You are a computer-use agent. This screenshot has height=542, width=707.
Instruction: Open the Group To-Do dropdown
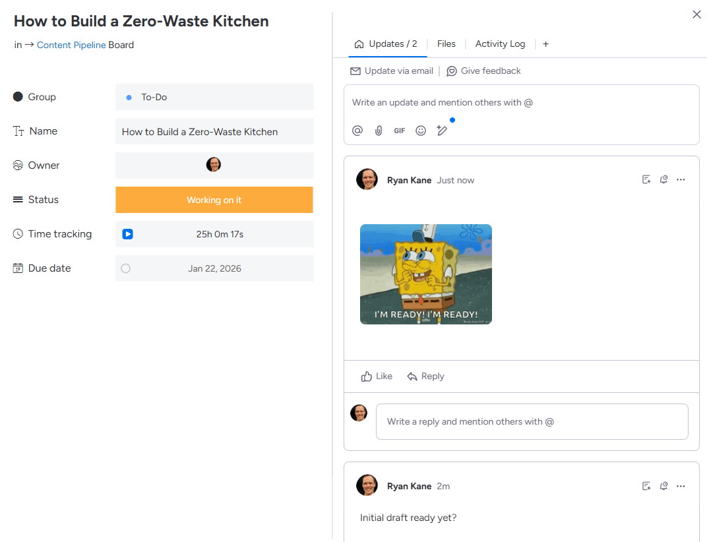pos(214,97)
